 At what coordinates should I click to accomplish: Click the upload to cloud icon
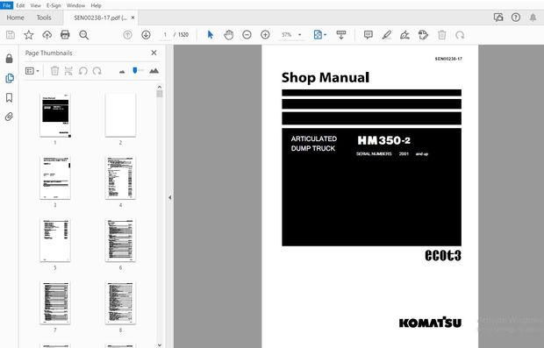coord(47,35)
